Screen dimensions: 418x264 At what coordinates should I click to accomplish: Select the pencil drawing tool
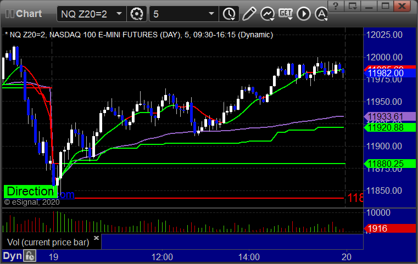click(x=249, y=14)
